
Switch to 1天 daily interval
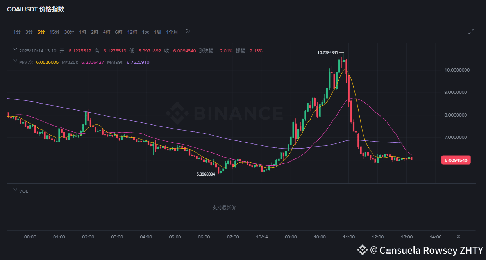pos(146,32)
